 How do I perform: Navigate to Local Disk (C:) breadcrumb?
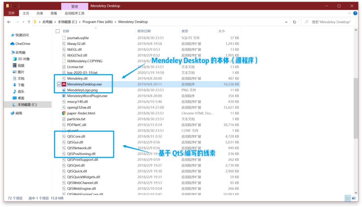point(67,22)
